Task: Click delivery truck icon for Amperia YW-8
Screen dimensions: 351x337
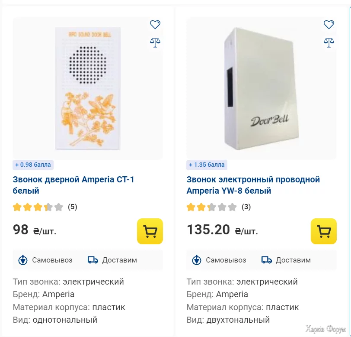Action: click(267, 260)
